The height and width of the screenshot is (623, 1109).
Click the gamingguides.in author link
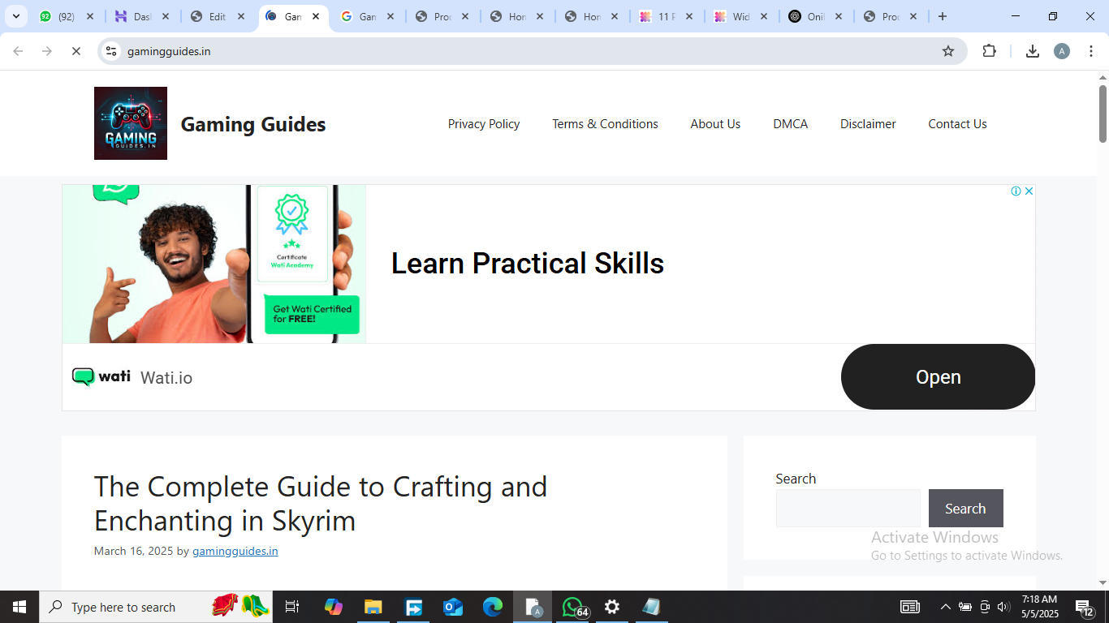235,551
